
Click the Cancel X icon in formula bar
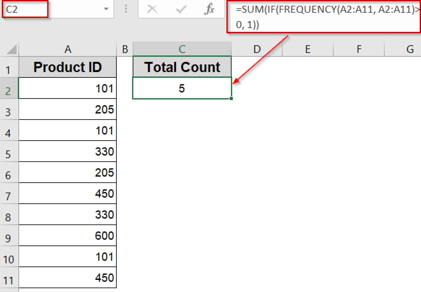point(152,9)
